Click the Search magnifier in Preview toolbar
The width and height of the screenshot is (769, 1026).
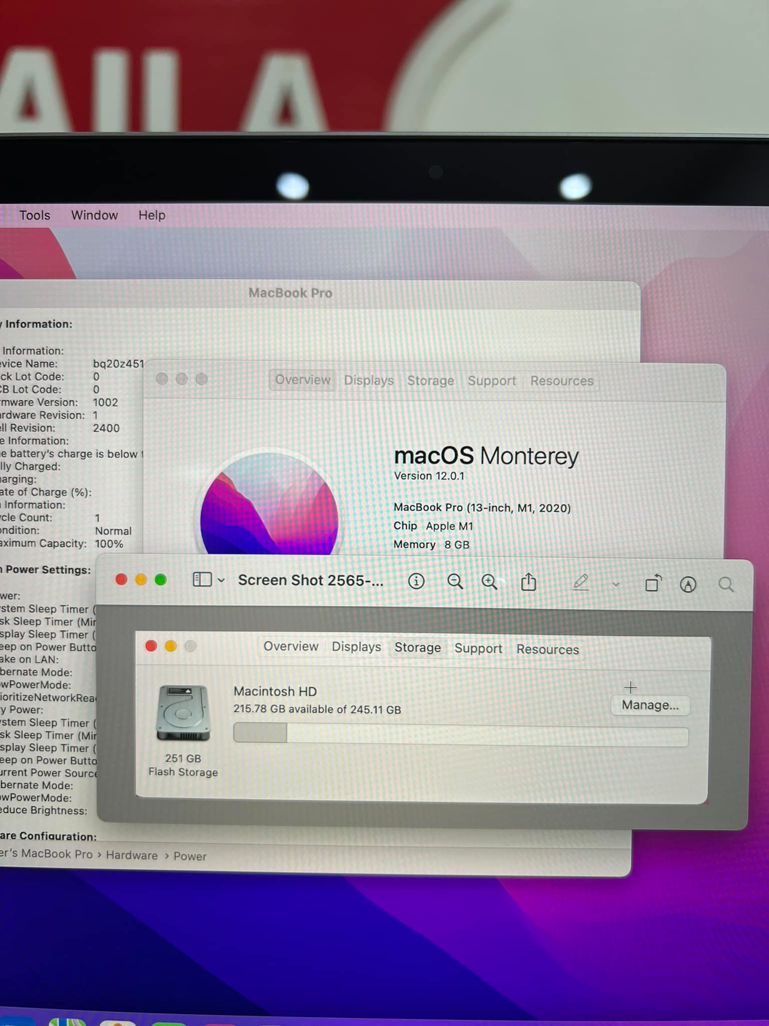pyautogui.click(x=725, y=585)
